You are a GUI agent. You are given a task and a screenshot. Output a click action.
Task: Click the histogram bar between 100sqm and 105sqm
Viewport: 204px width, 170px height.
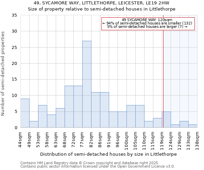131,116
